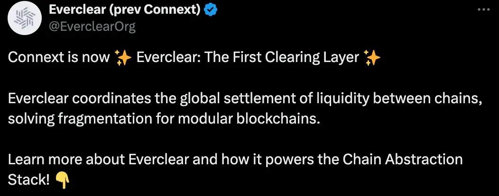499x196 pixels.
Task: Click the sparkles emoji before "Everclear:"
Action: (123, 58)
